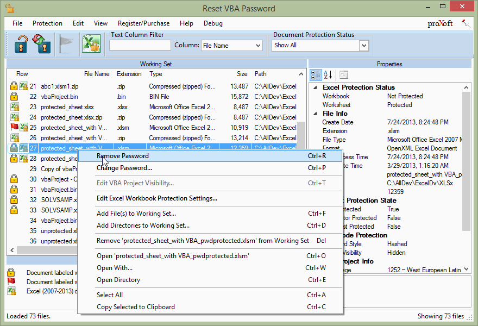Viewport: 478px width, 326px height.
Task: Click Copy Selected to Clipboard
Action: coord(136,307)
